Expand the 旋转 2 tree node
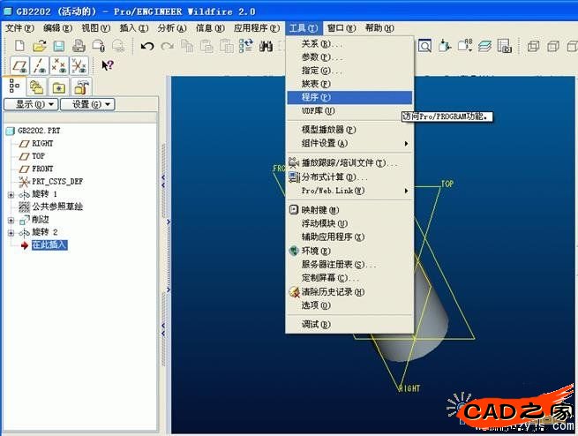Viewport: 578px width, 436px height. (x=11, y=232)
